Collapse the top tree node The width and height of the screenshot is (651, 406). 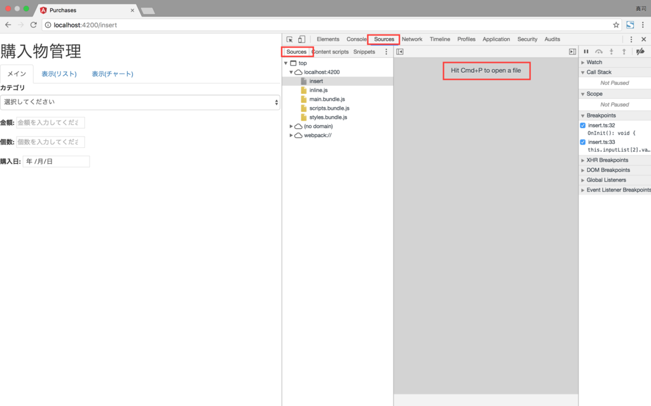coord(285,63)
